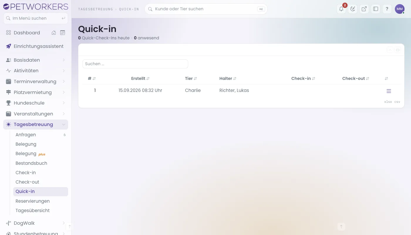411x235 pixels.
Task: Expand the Aktivitäten menu
Action: click(36, 71)
